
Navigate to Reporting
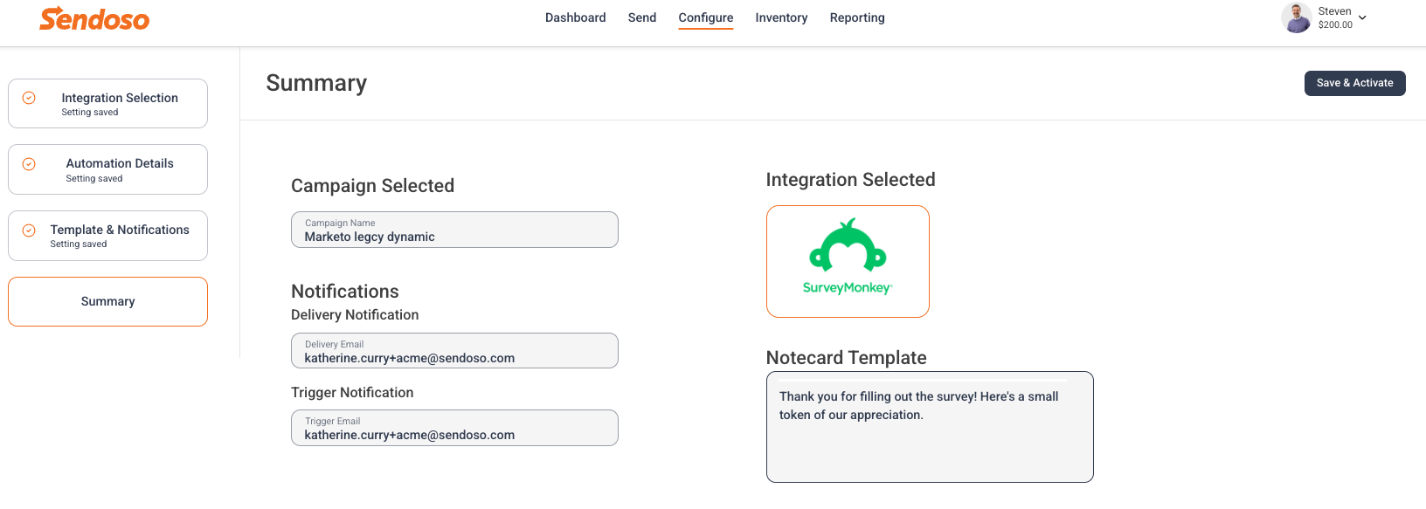pyautogui.click(x=857, y=17)
